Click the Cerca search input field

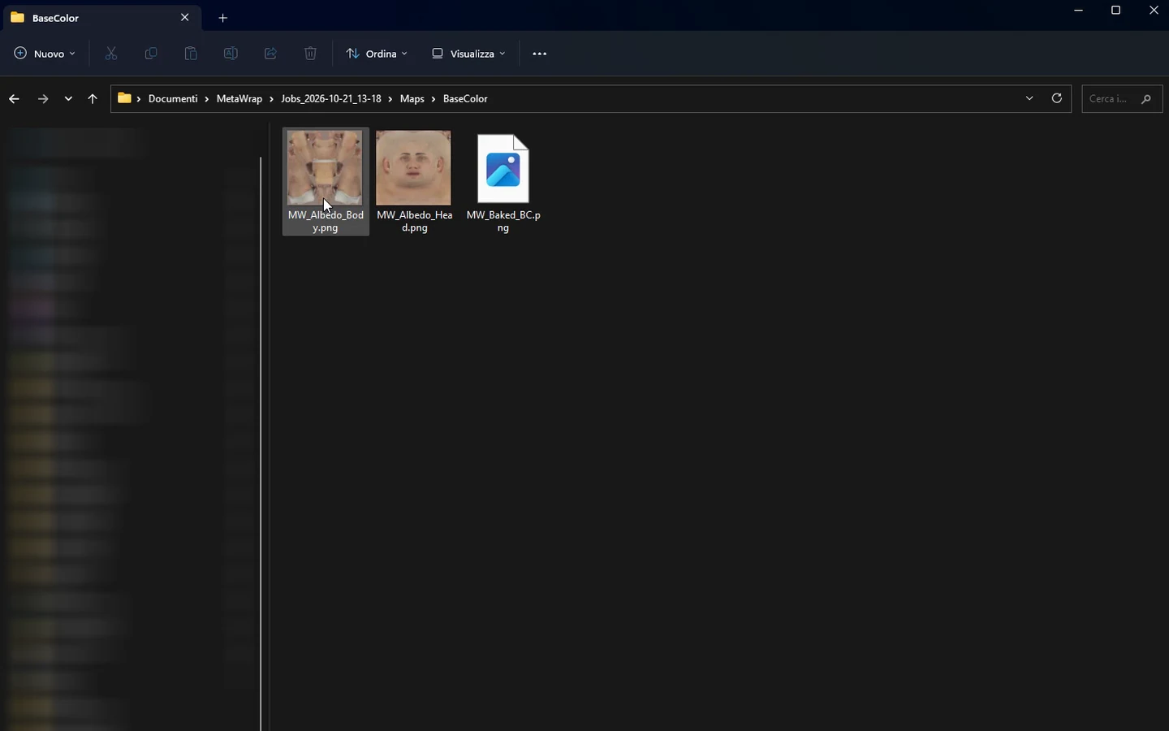(1122, 99)
